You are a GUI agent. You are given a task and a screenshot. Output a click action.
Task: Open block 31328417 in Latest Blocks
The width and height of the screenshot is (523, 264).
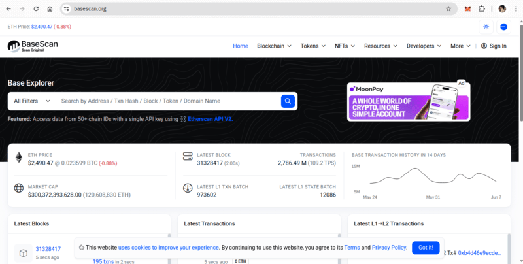coord(48,249)
